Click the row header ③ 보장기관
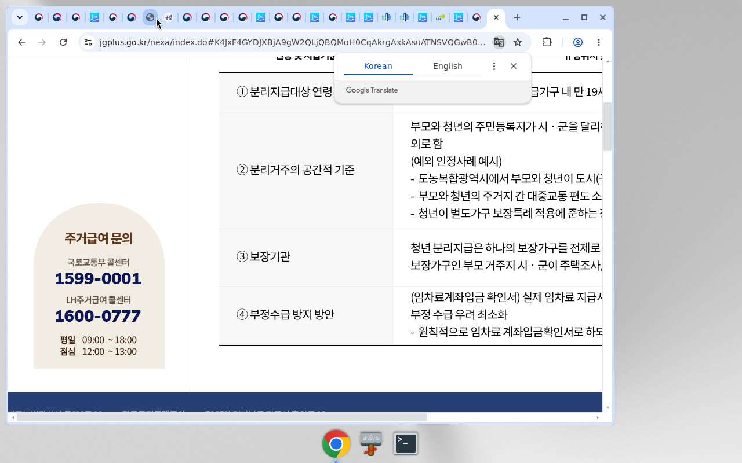The height and width of the screenshot is (463, 742). [x=263, y=256]
